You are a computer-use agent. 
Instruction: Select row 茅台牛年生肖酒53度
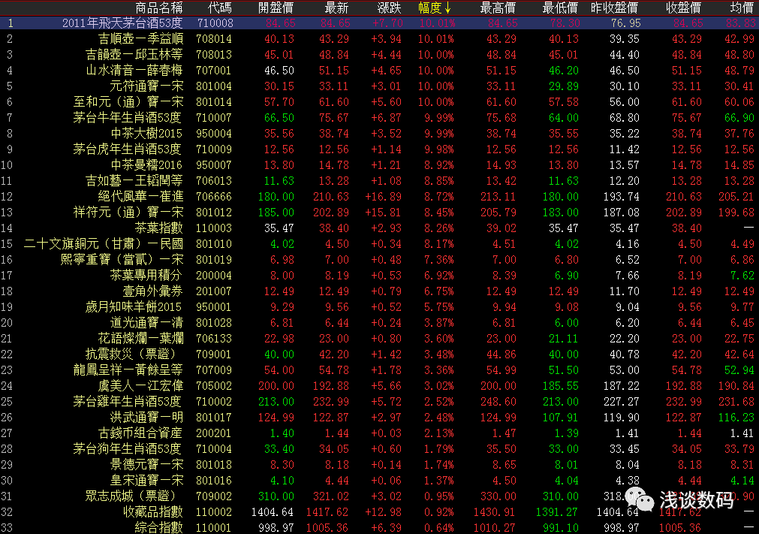pyautogui.click(x=380, y=118)
